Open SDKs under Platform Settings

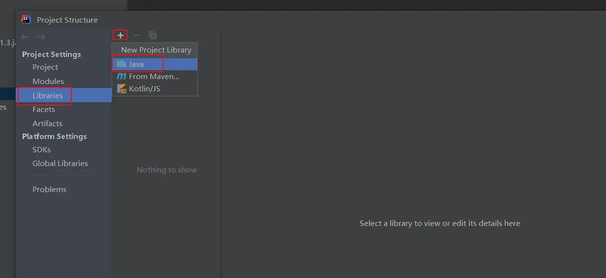[42, 149]
